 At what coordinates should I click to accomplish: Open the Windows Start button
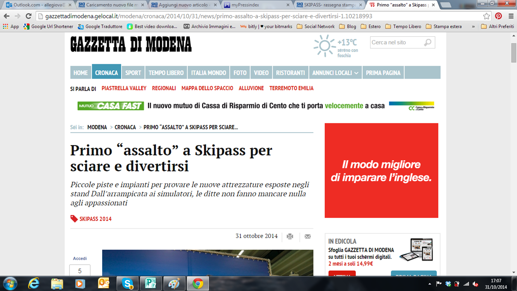pyautogui.click(x=10, y=283)
